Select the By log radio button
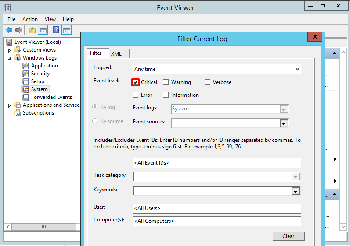This screenshot has width=350, height=246. point(95,107)
